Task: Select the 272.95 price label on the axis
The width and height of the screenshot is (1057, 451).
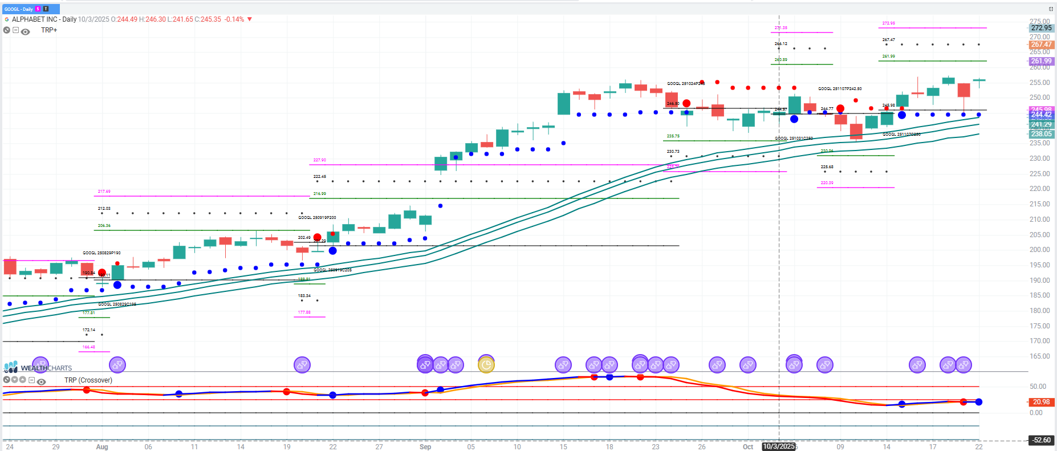Action: [1041, 28]
